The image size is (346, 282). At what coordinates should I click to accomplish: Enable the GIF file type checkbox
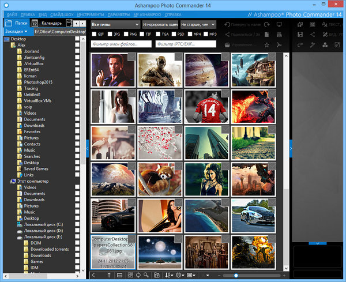tap(95, 34)
